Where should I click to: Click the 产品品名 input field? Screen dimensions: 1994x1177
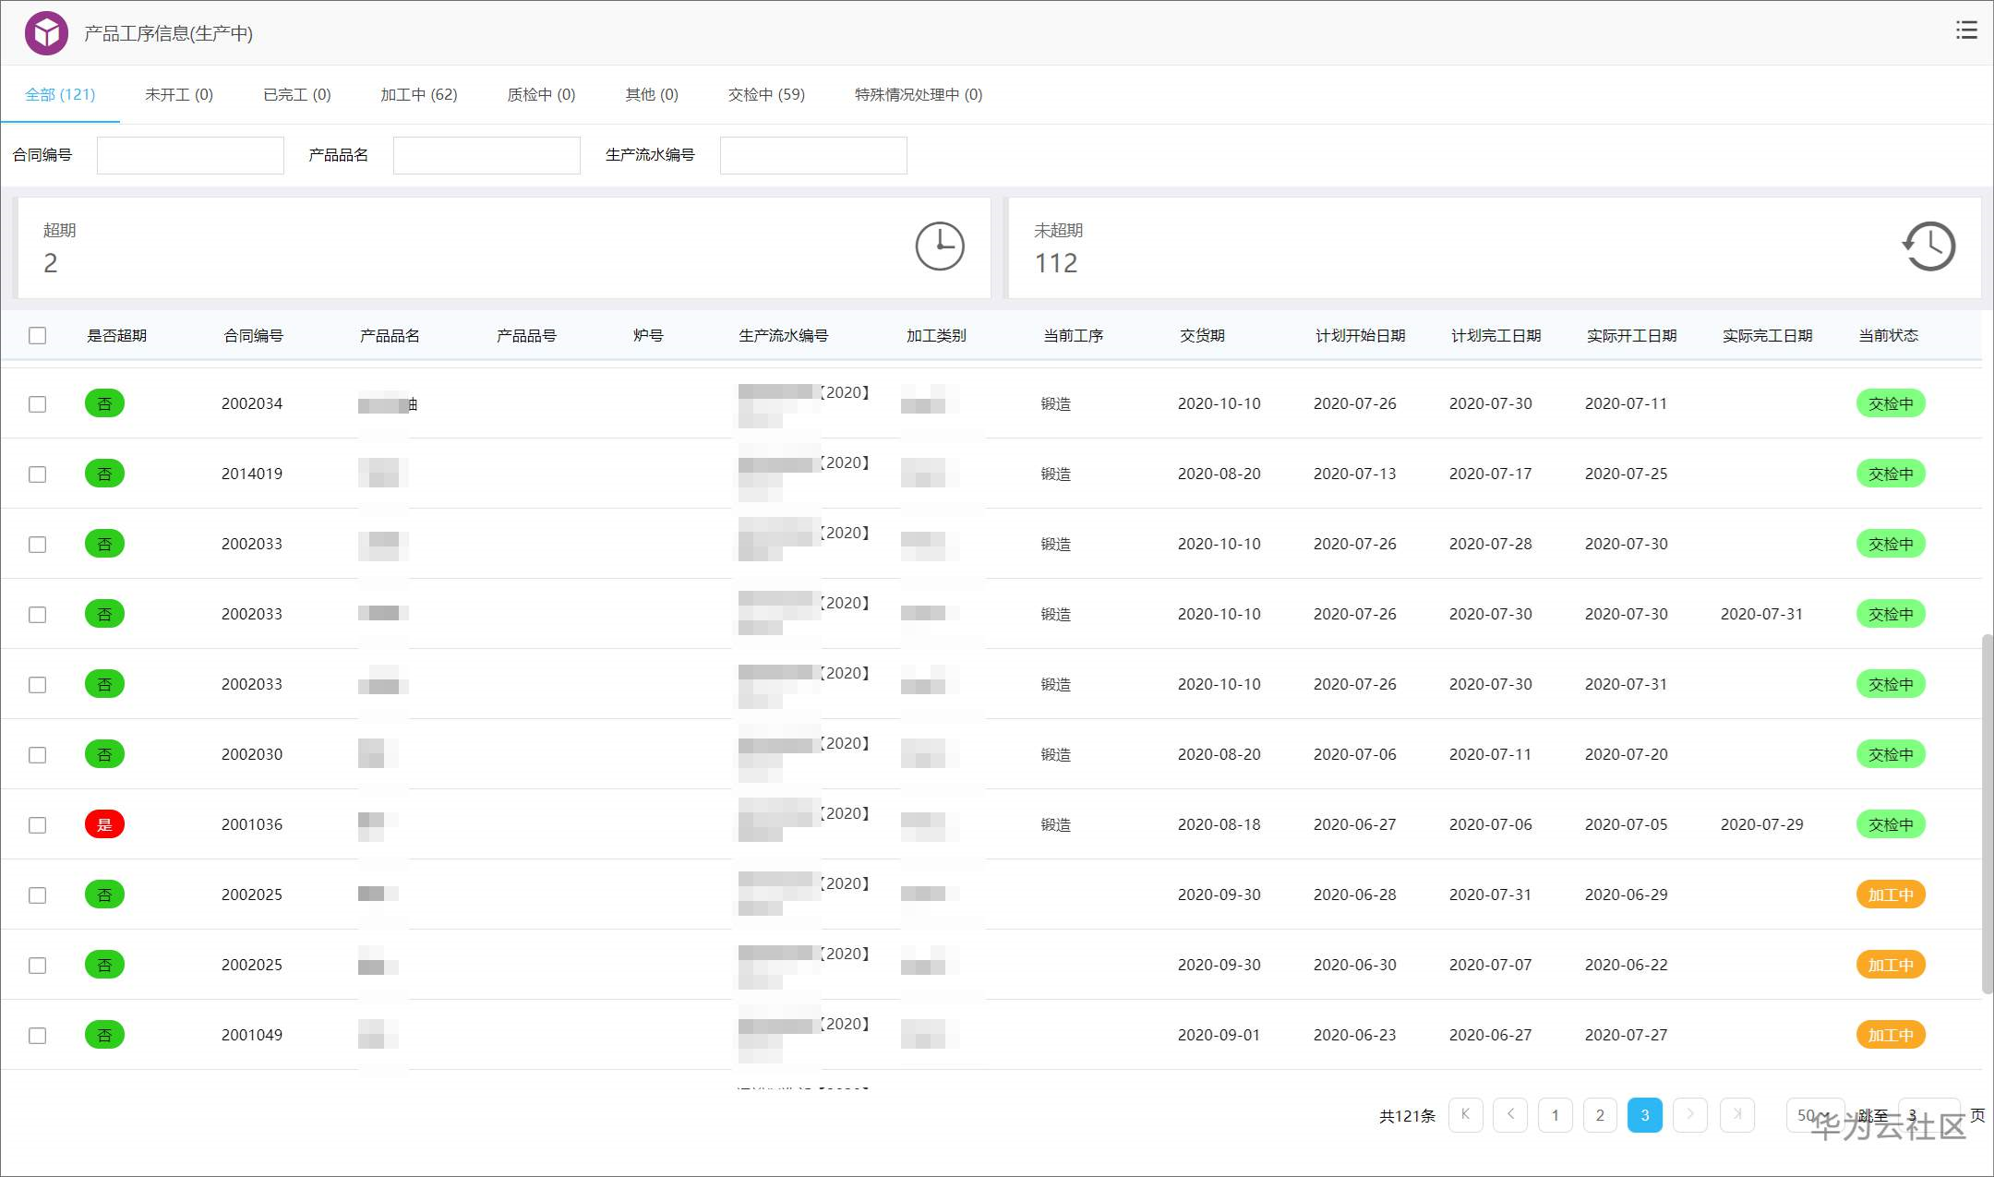tap(486, 155)
